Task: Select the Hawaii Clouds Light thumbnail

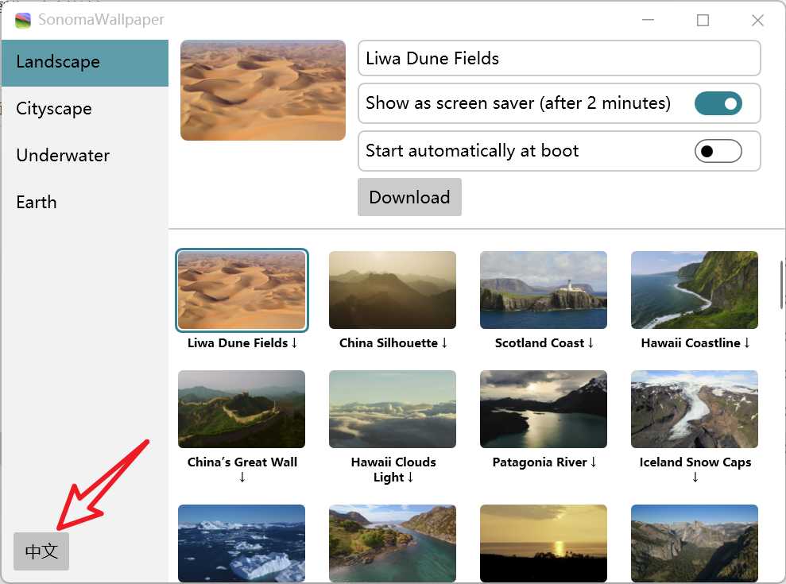Action: click(393, 409)
